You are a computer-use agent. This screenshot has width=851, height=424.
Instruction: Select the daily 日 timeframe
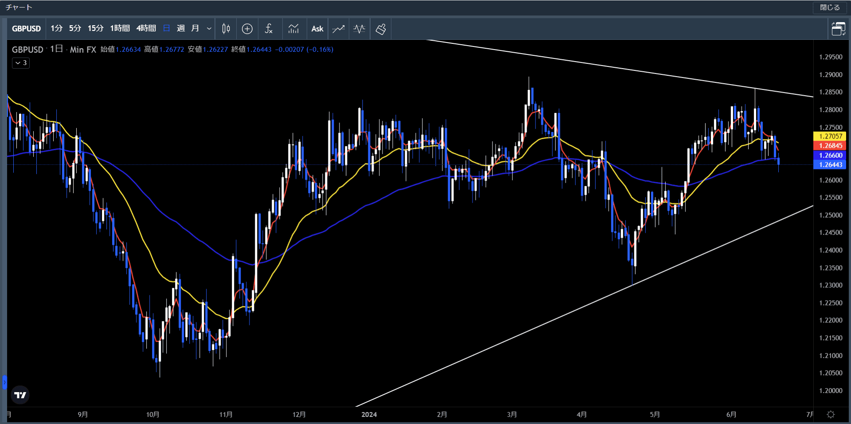(167, 28)
